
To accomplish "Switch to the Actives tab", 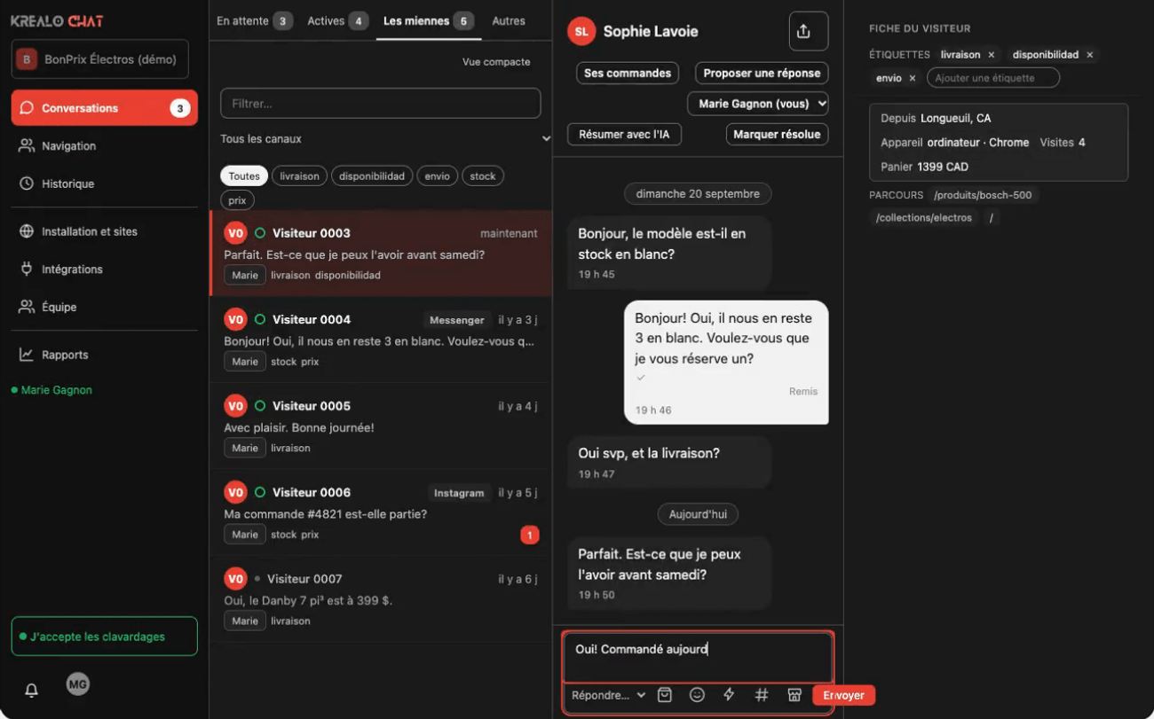I will click(337, 20).
